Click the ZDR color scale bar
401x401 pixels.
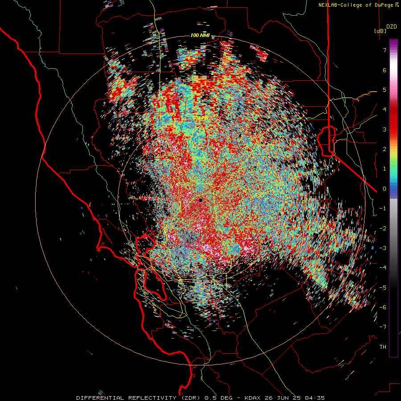pyautogui.click(x=393, y=198)
